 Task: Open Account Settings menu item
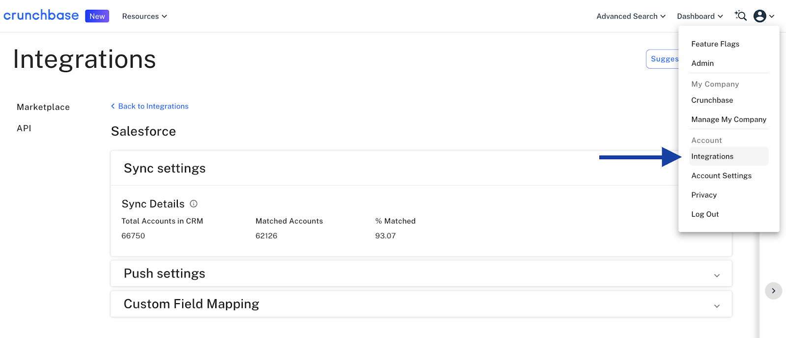721,175
